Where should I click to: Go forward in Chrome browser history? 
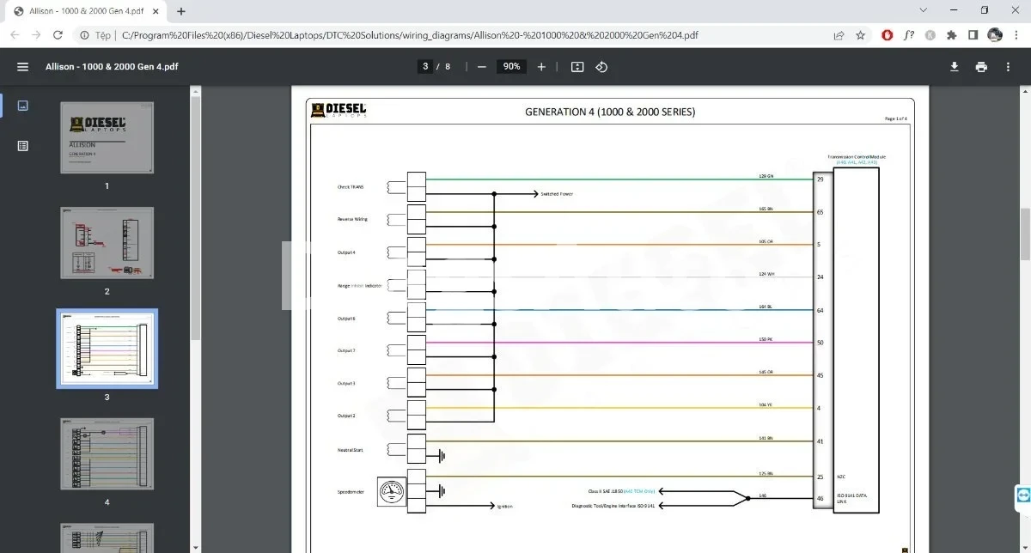coord(36,35)
